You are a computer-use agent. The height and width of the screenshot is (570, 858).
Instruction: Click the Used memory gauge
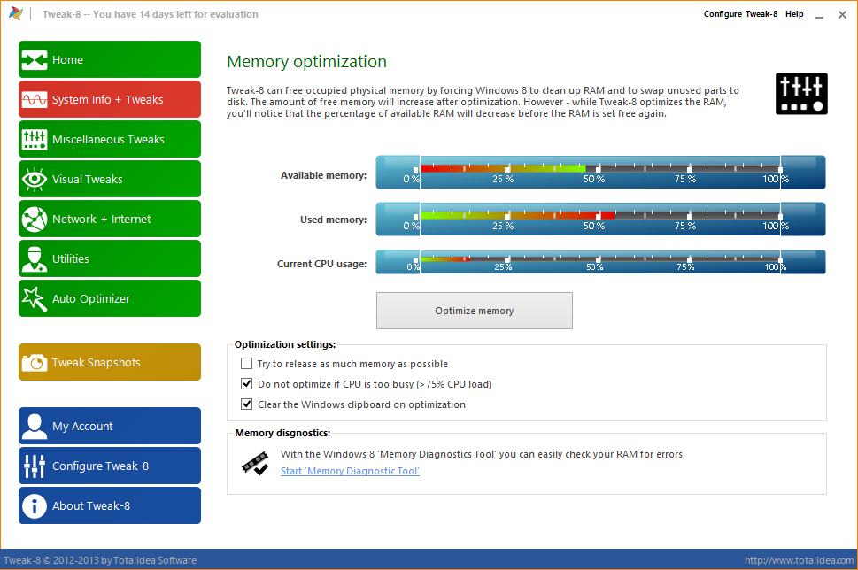tap(601, 220)
